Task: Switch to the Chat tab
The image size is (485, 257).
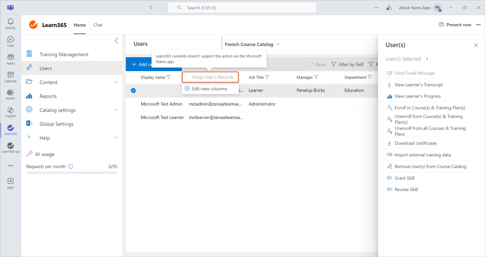Action: 98,25
